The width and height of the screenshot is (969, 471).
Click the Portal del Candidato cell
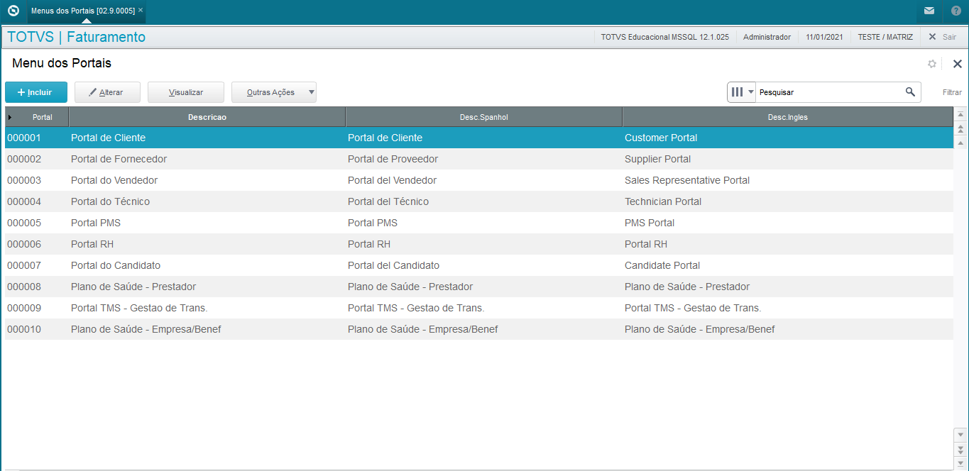(x=393, y=265)
